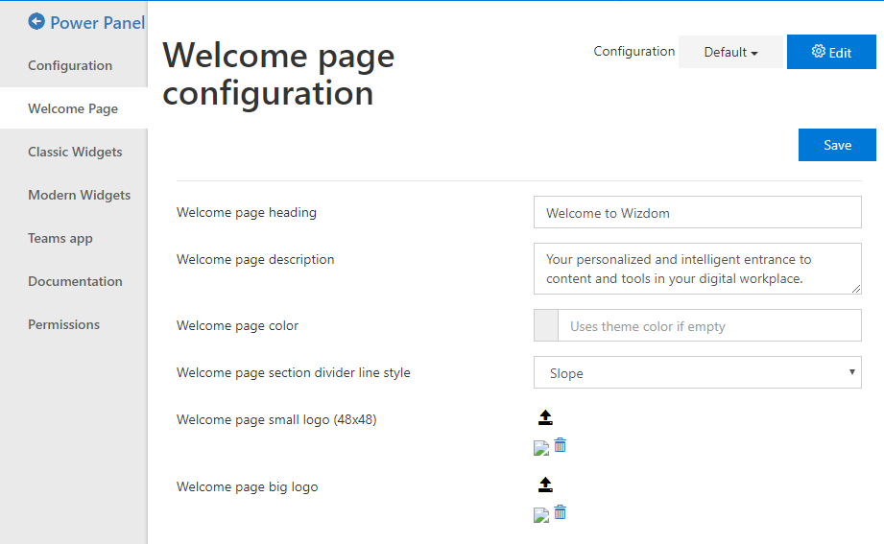Click the Save button

point(837,145)
